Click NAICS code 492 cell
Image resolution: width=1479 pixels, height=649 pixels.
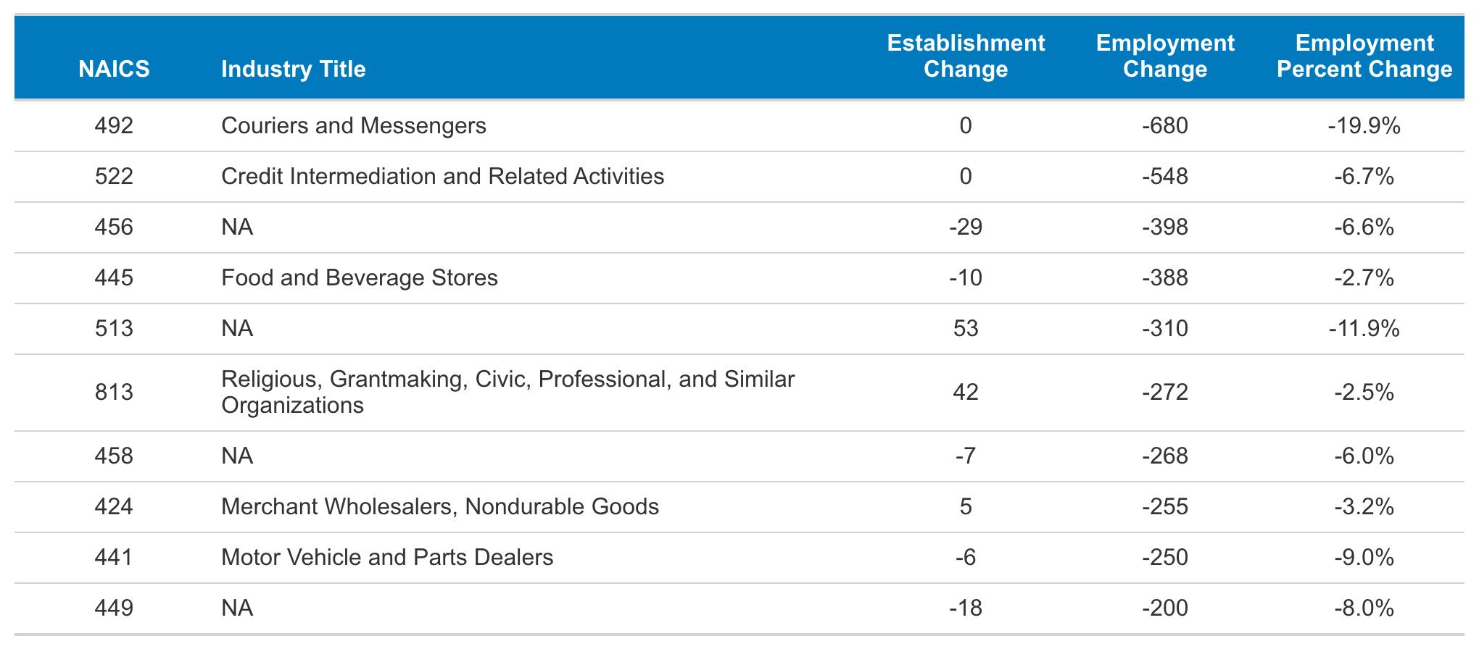[x=114, y=126]
